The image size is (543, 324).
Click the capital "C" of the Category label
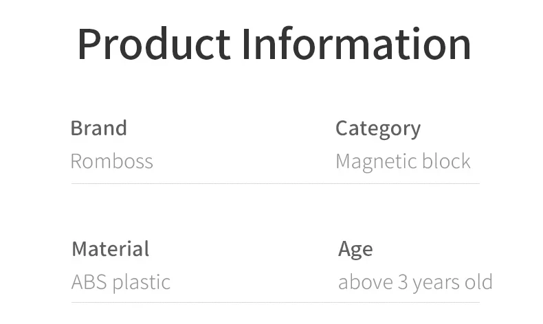point(342,128)
